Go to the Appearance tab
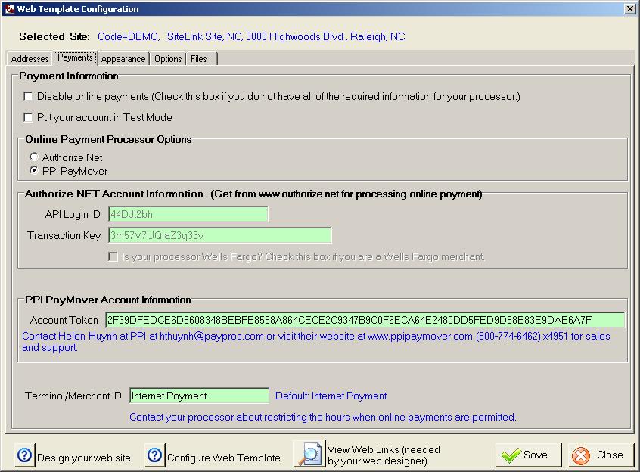 pyautogui.click(x=123, y=59)
